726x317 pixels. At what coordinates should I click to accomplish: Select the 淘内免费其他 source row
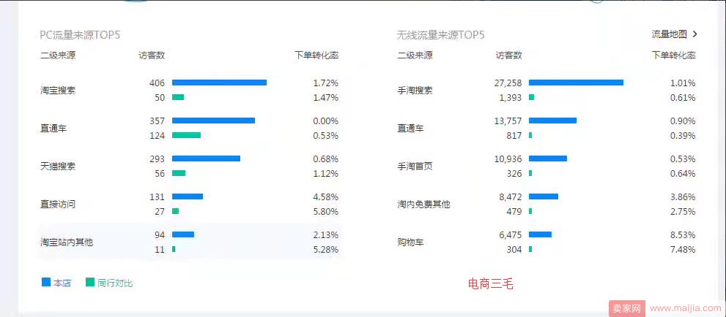[x=547, y=204]
